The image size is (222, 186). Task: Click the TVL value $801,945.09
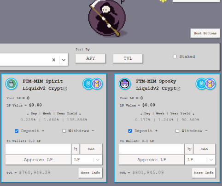click(x=148, y=173)
